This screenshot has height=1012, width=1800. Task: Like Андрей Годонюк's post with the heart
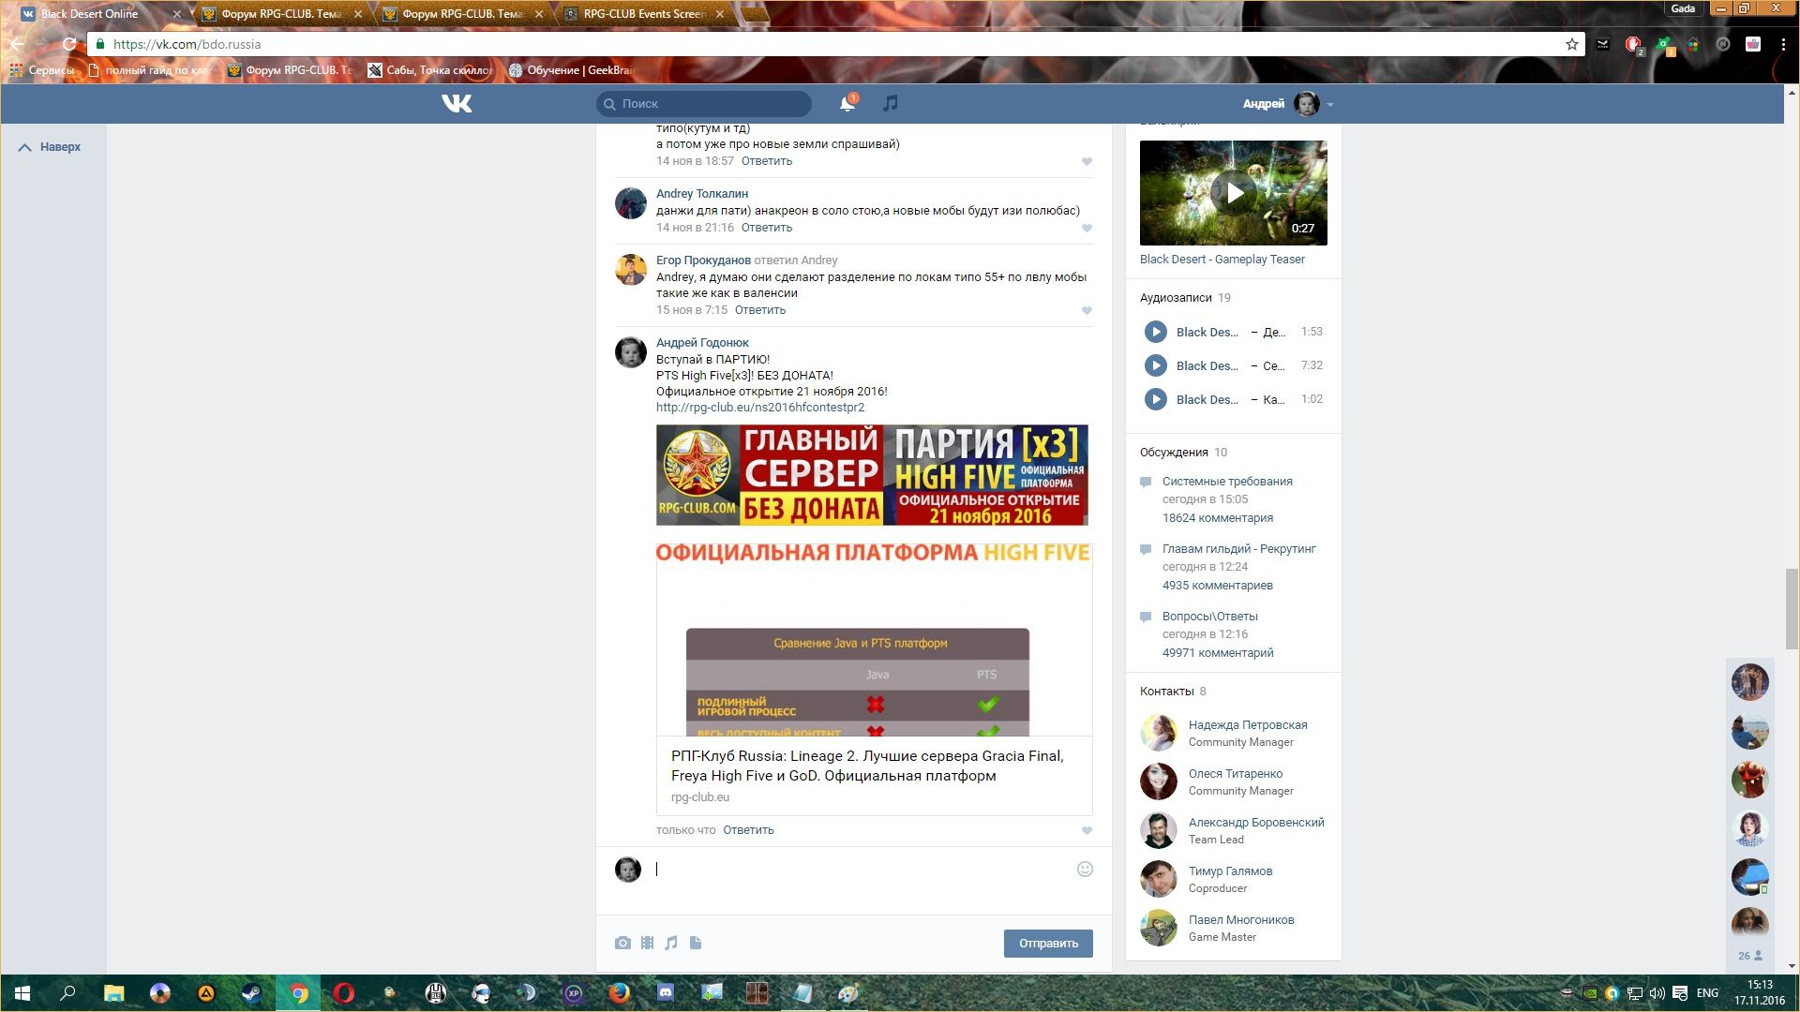[1087, 830]
